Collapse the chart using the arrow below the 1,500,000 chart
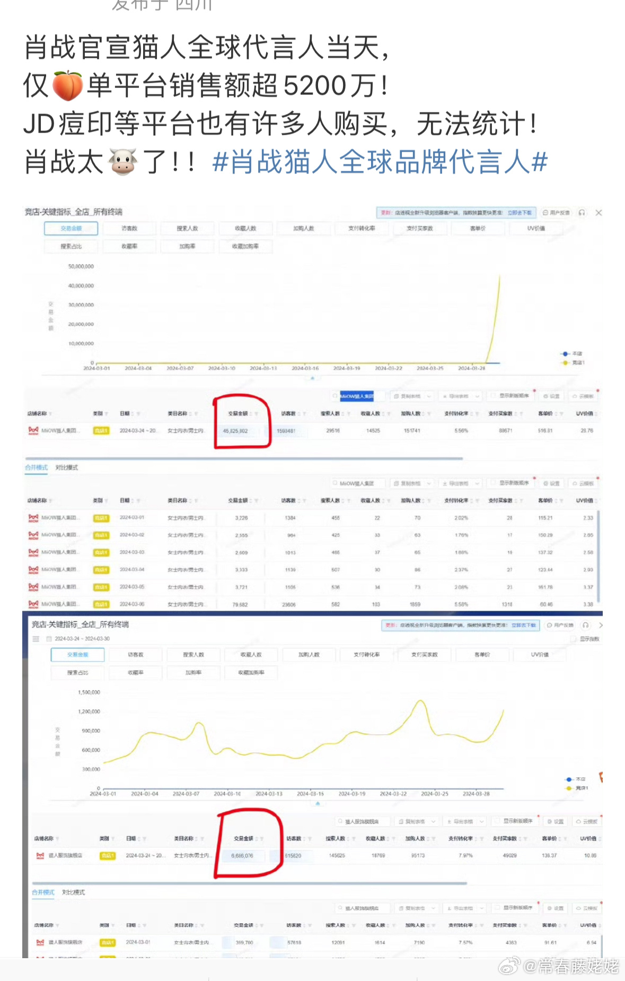Screen dimensions: 625x981 (x=318, y=803)
